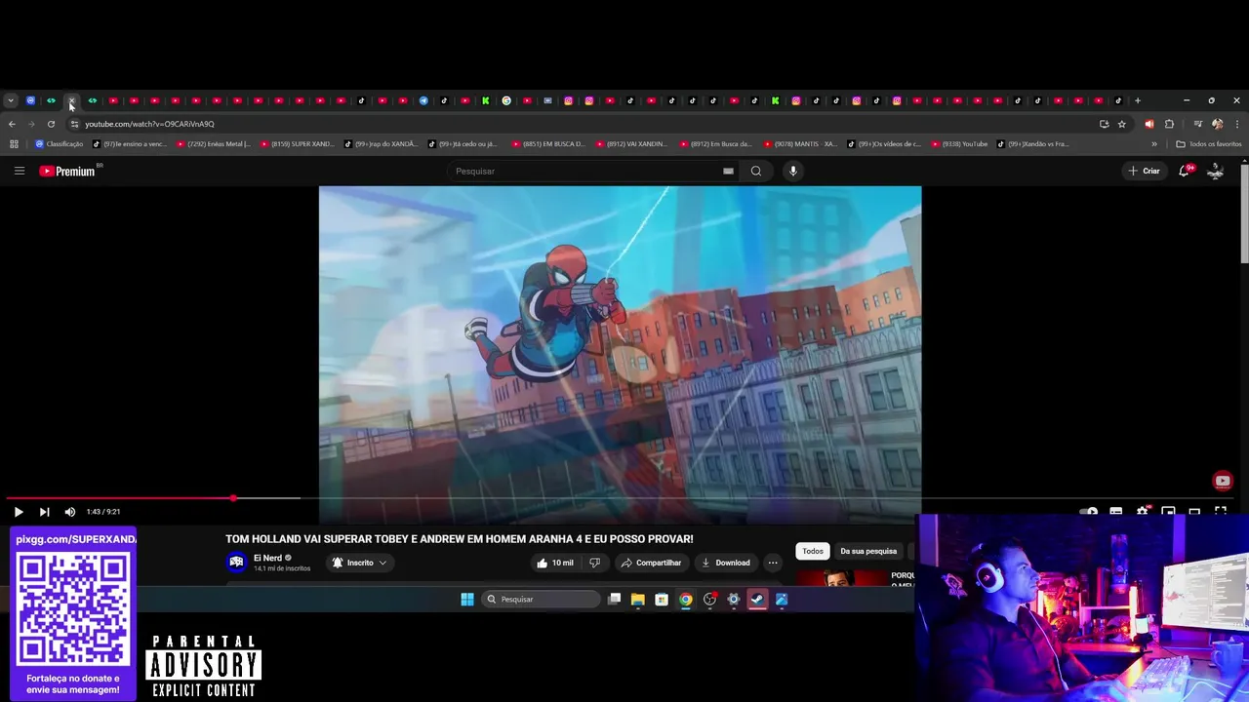Expand the Inscrito subscription dropdown

pyautogui.click(x=360, y=563)
